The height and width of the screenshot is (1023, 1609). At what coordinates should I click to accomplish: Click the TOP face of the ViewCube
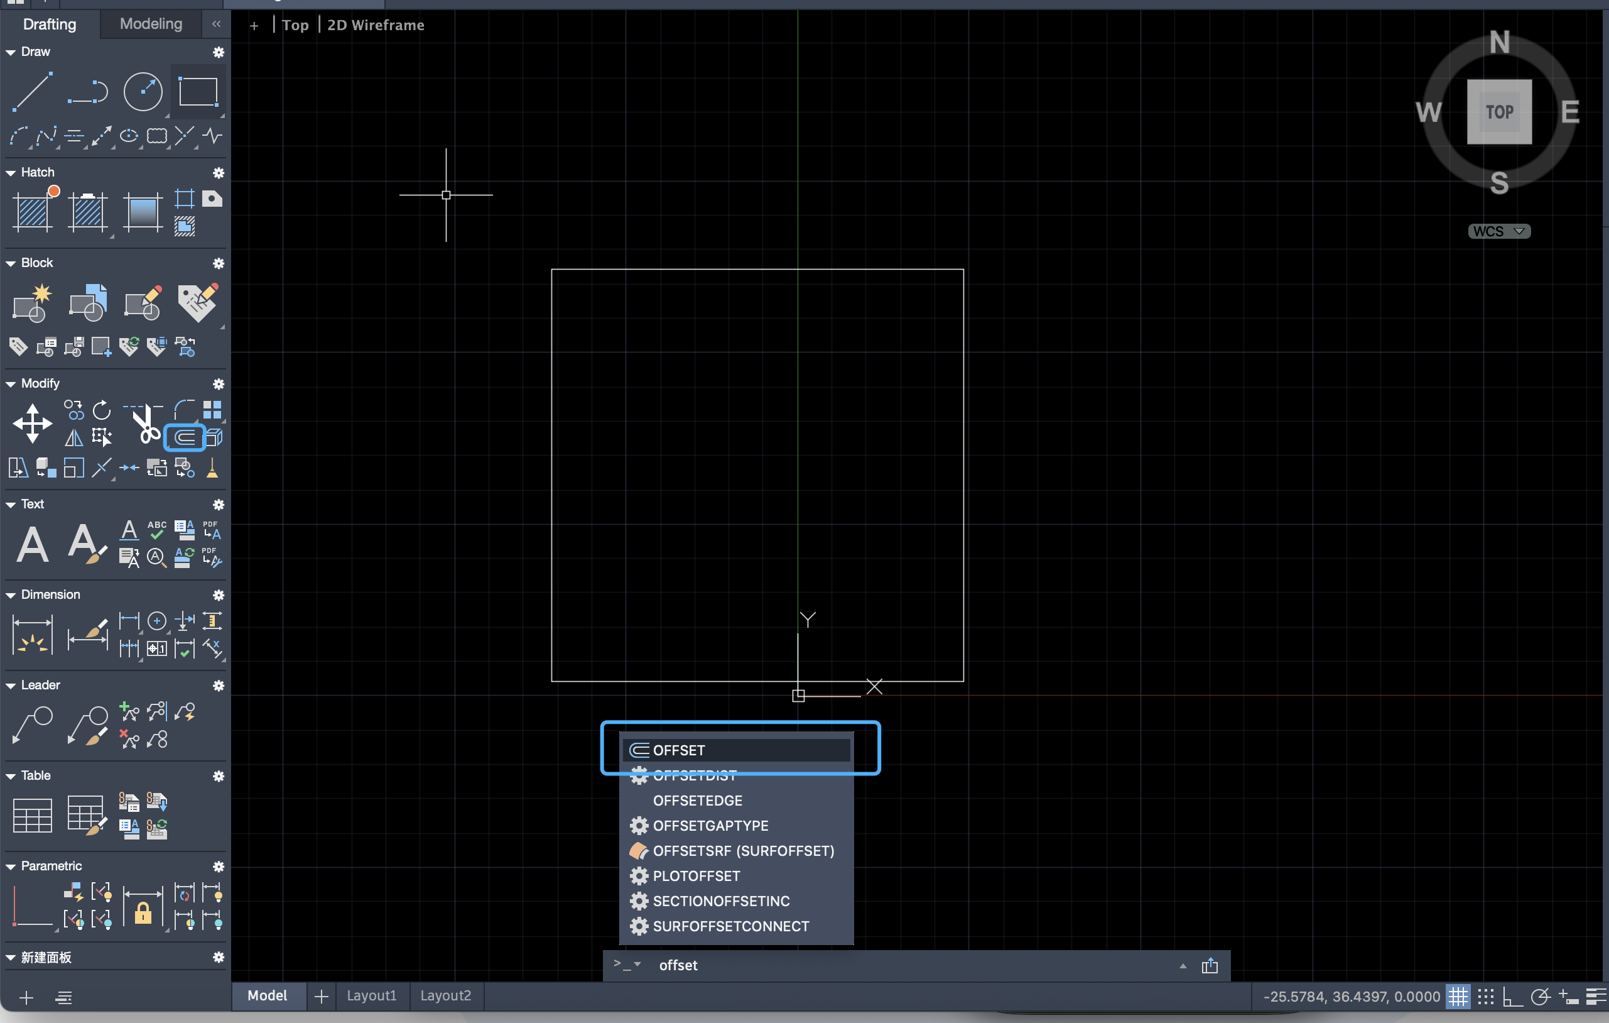(1500, 112)
